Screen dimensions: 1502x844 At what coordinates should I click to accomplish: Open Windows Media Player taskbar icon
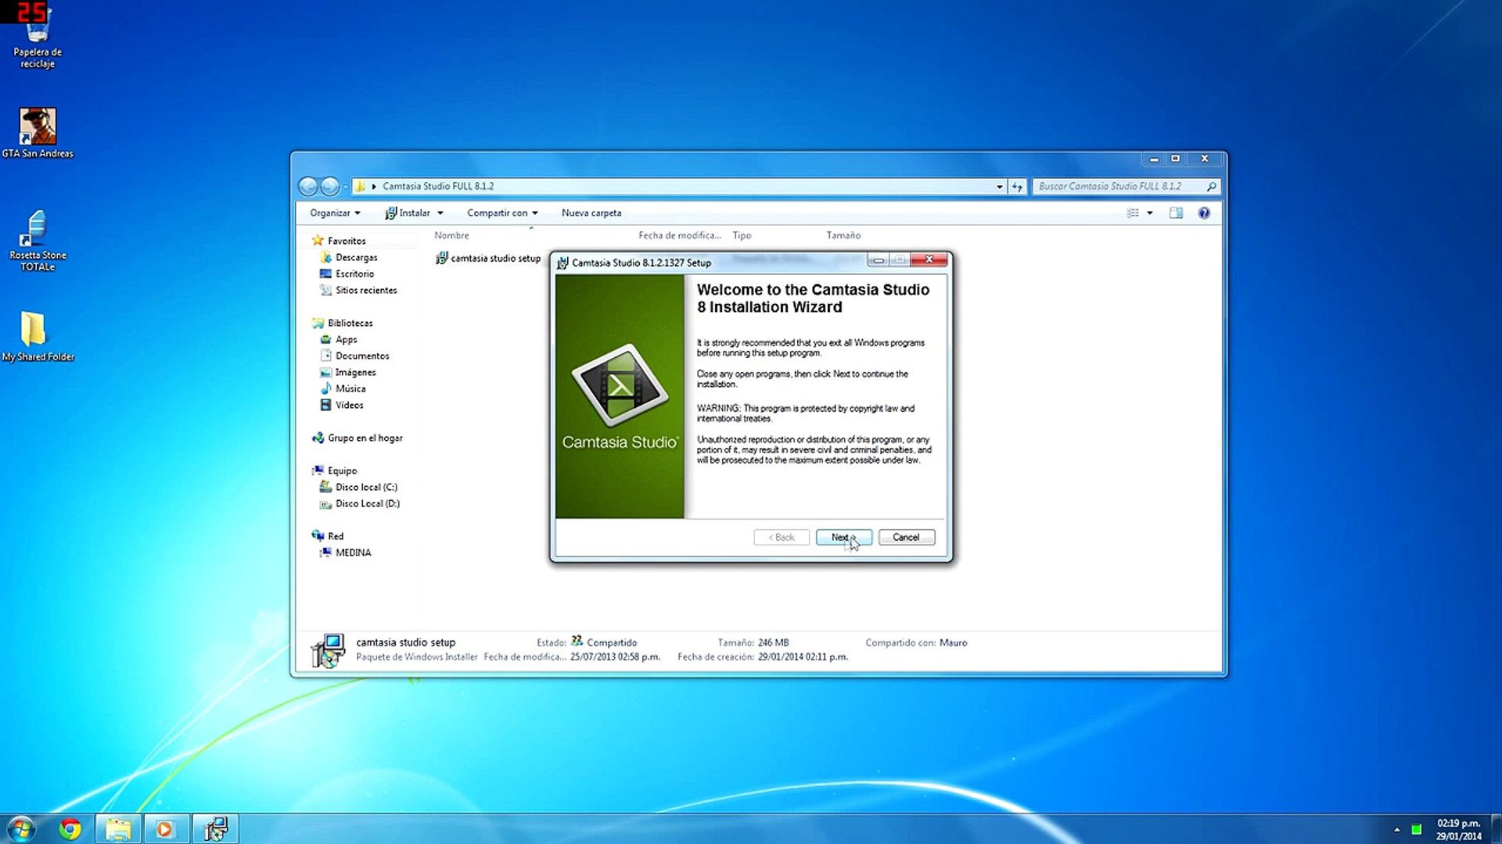[x=165, y=828]
